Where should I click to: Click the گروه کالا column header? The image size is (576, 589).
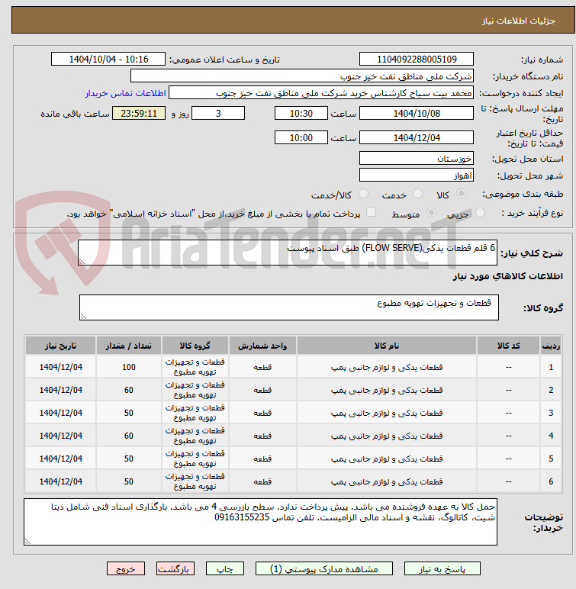(x=195, y=346)
